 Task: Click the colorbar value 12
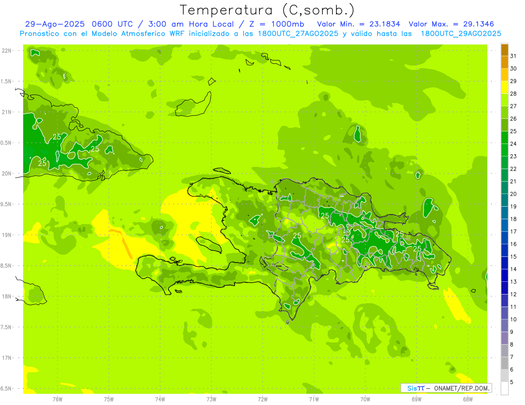[x=514, y=294]
